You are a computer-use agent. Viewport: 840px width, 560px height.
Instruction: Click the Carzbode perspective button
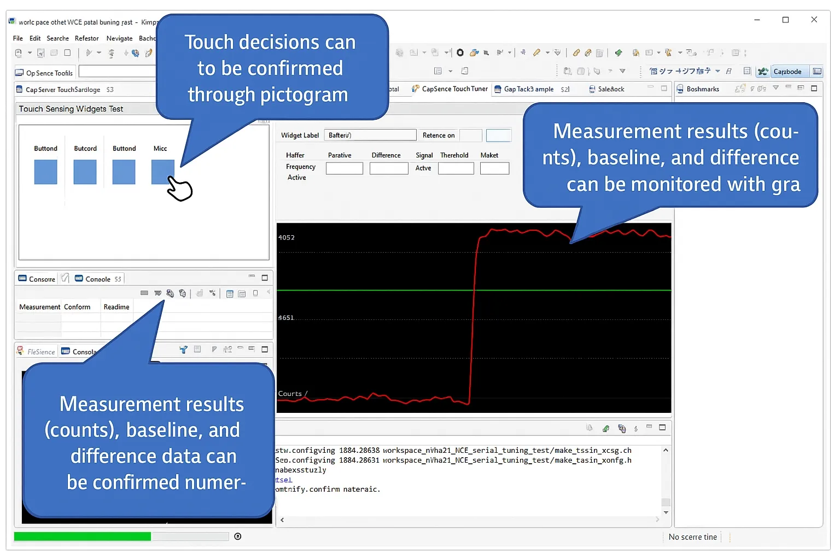tap(787, 72)
